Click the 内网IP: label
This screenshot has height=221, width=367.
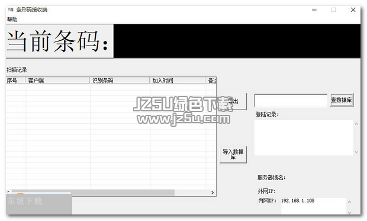coord(268,201)
